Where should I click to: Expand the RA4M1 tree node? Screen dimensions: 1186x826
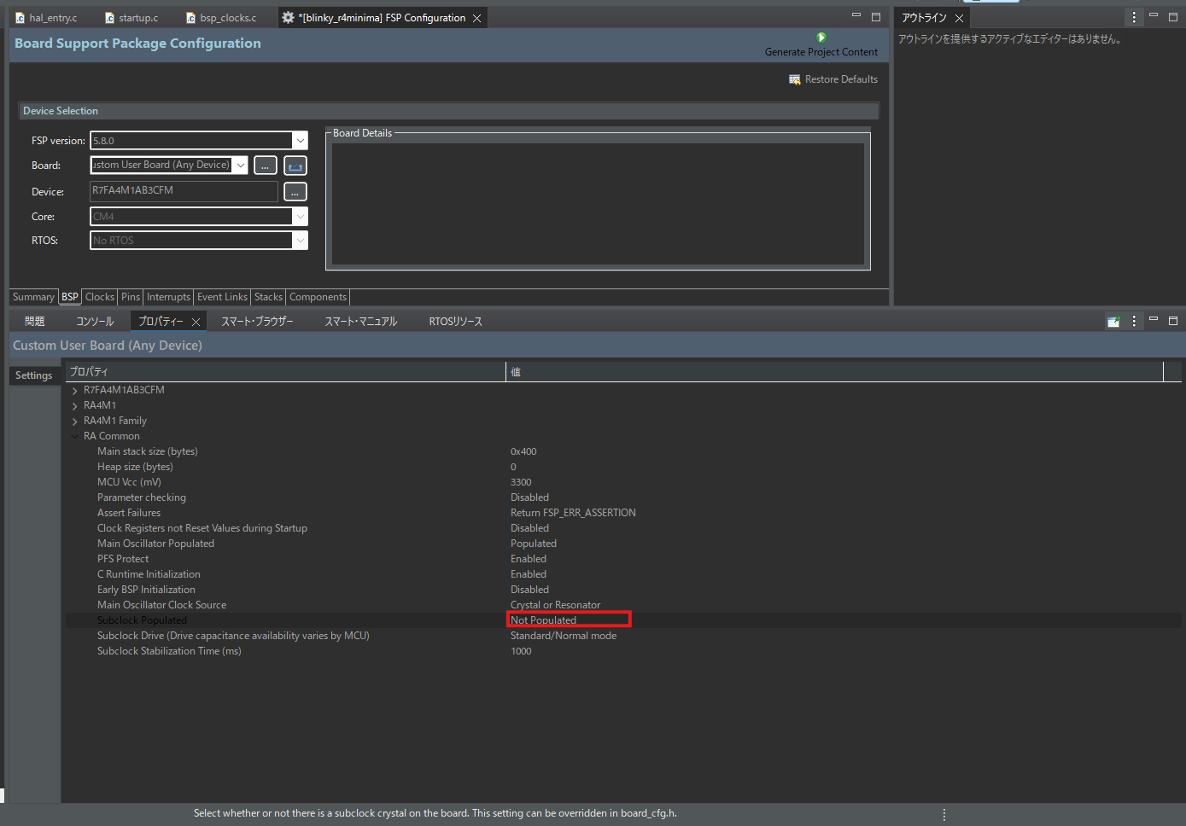75,406
